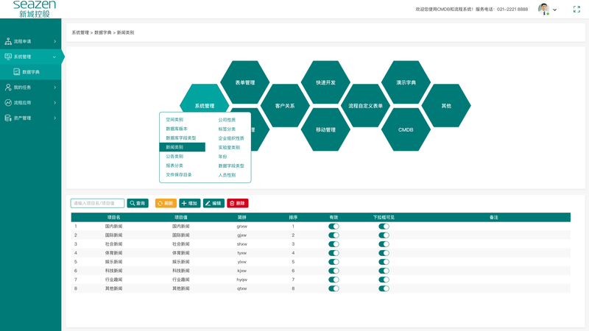Toggle 有效 switch for 国际新闻
The image size is (589, 331).
click(x=334, y=235)
